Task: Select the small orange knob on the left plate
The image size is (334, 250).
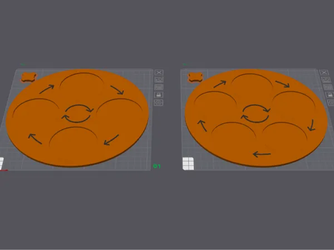Action: [29, 77]
